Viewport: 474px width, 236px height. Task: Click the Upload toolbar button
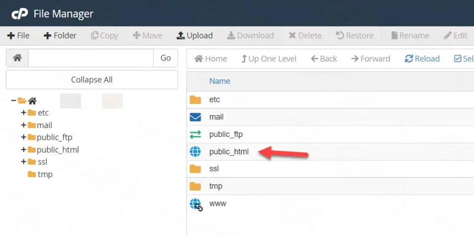point(194,36)
